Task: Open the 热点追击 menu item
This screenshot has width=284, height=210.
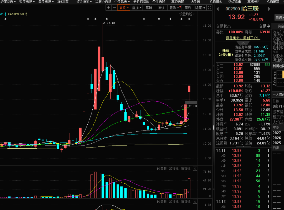Action: (x=235, y=2)
